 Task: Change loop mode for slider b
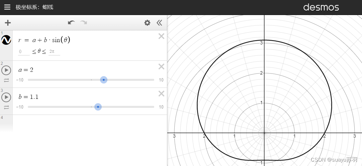6,107
